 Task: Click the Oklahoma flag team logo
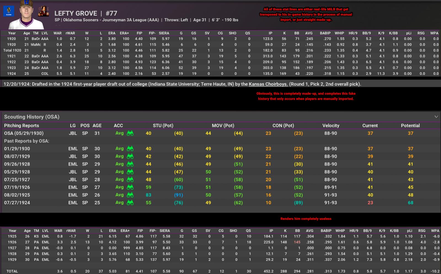click(x=9, y=11)
